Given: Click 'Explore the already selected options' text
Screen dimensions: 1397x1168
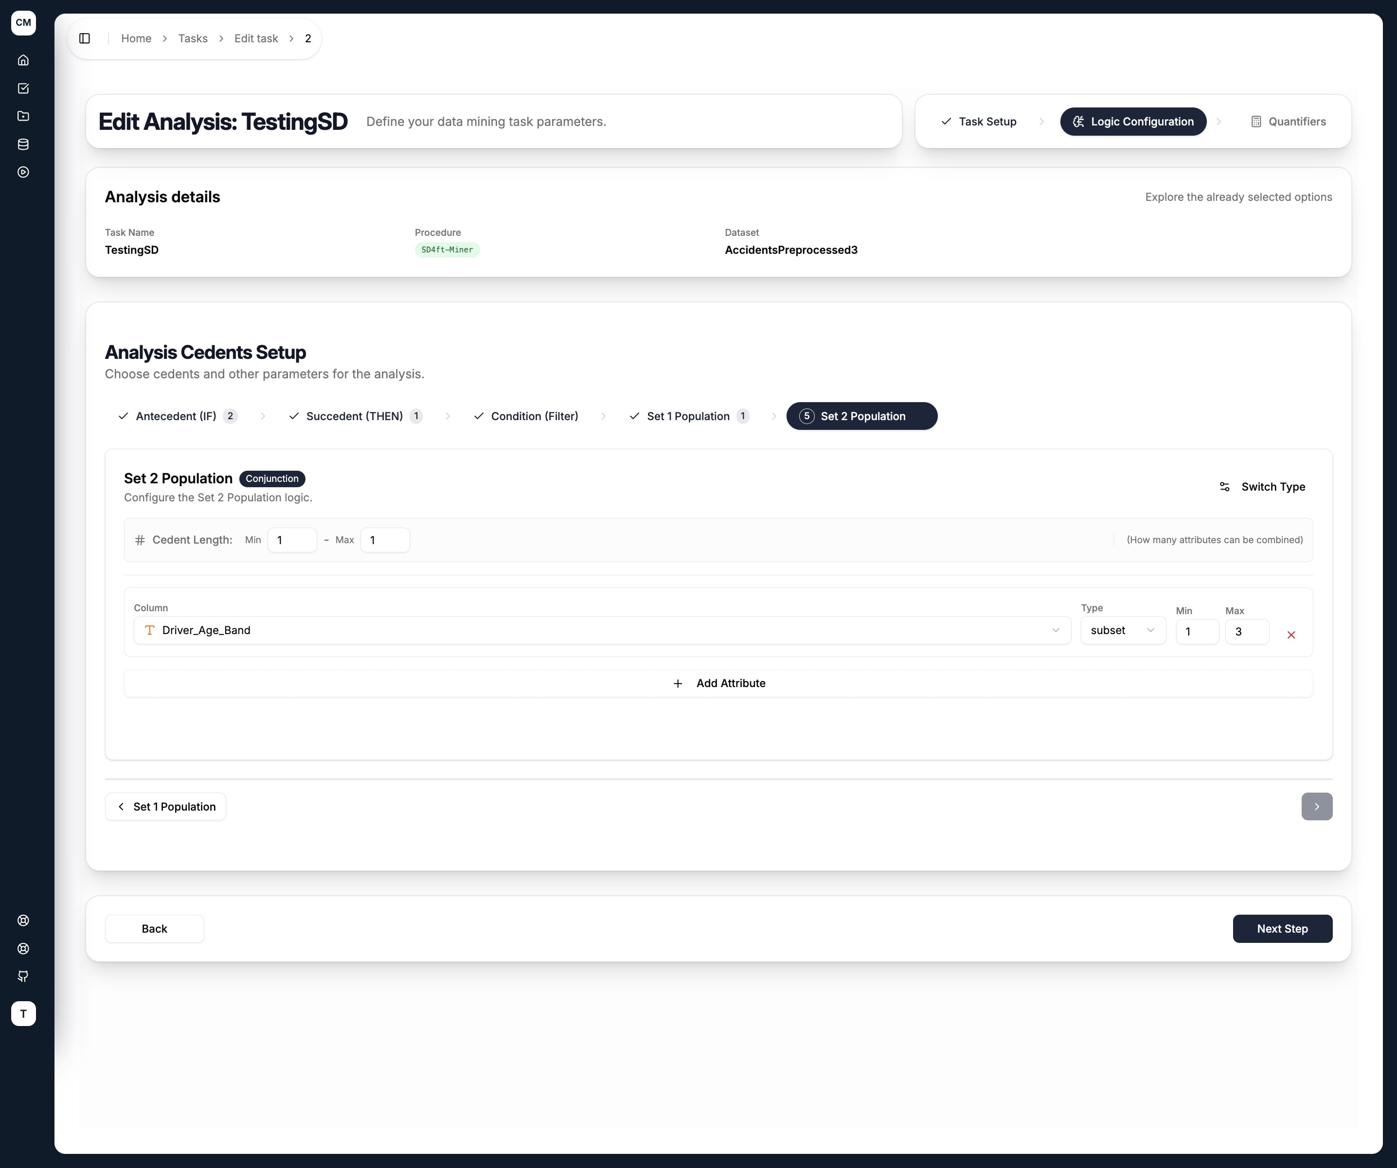Looking at the screenshot, I should pyautogui.click(x=1239, y=197).
